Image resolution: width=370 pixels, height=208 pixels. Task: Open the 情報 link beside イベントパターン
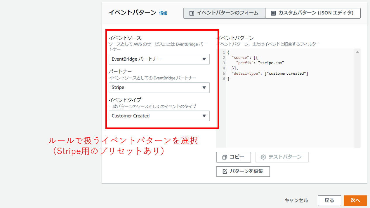163,13
